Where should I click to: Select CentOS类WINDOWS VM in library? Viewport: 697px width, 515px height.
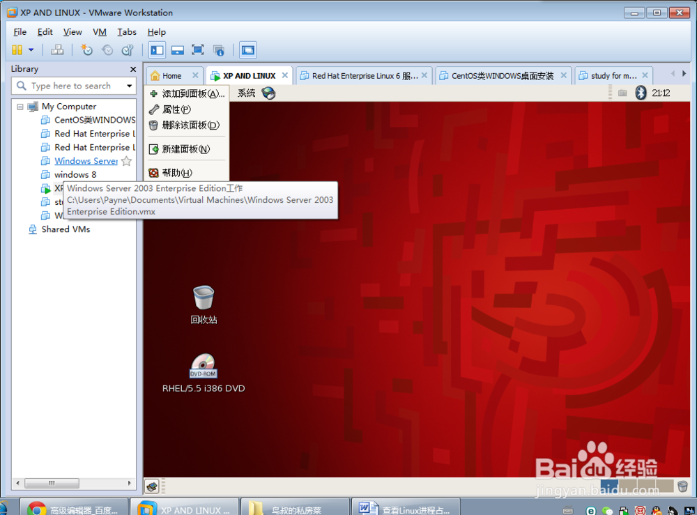(x=95, y=120)
